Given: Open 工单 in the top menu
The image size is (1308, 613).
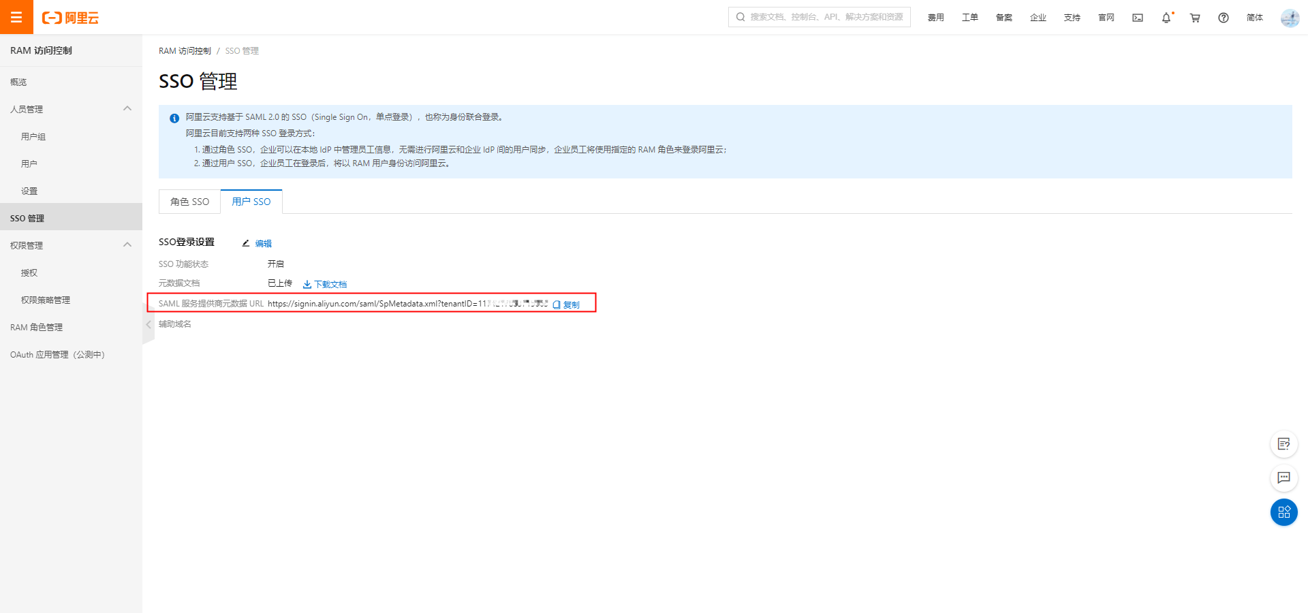Looking at the screenshot, I should (969, 18).
